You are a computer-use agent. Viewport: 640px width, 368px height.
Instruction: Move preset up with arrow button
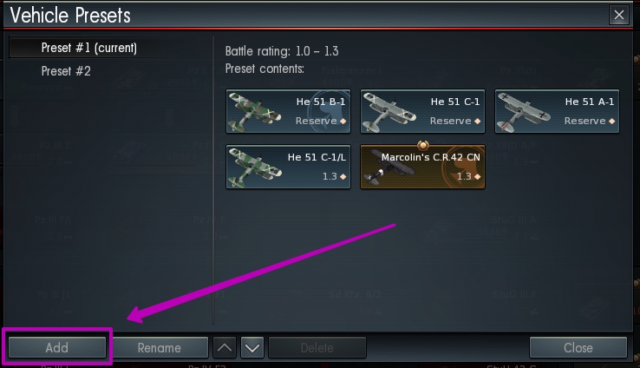click(x=225, y=347)
